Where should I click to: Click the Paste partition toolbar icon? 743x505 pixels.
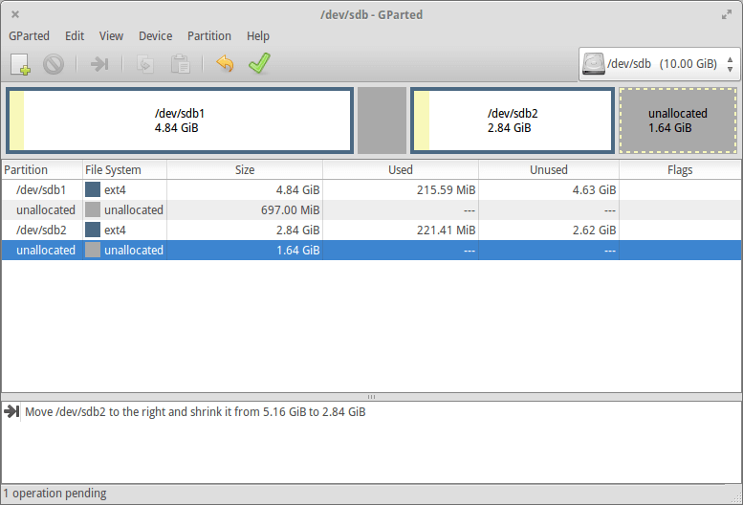pyautogui.click(x=180, y=64)
